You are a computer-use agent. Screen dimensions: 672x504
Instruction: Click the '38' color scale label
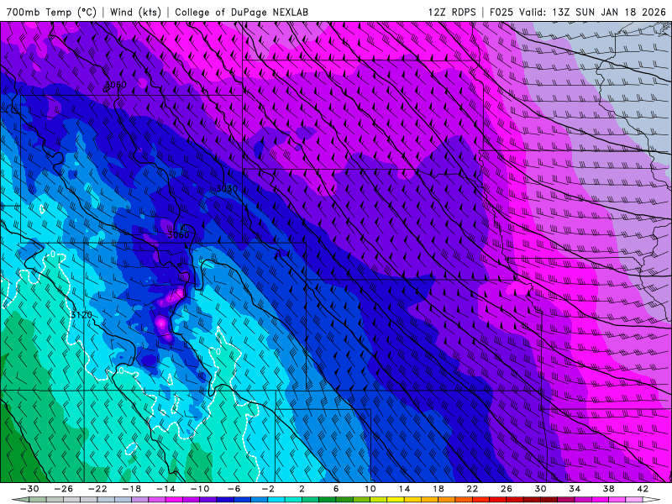608,489
